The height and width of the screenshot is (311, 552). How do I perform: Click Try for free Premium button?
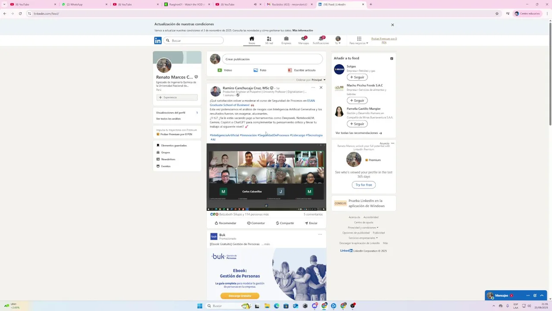coord(364,185)
